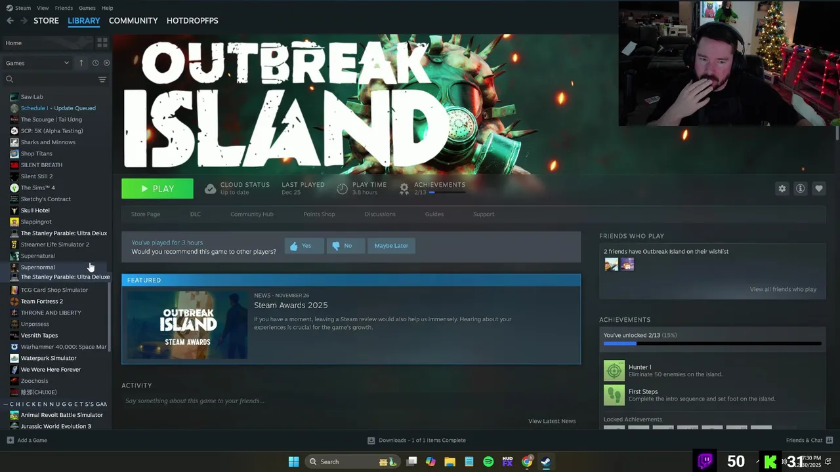Open Downloads status icon

point(371,440)
